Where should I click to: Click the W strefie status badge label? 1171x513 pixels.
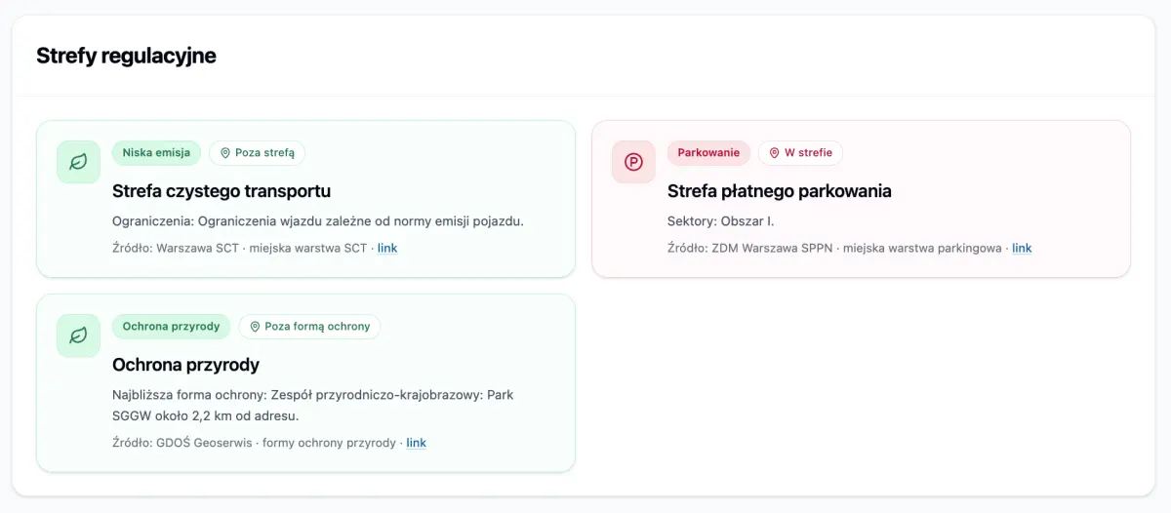[x=808, y=153]
